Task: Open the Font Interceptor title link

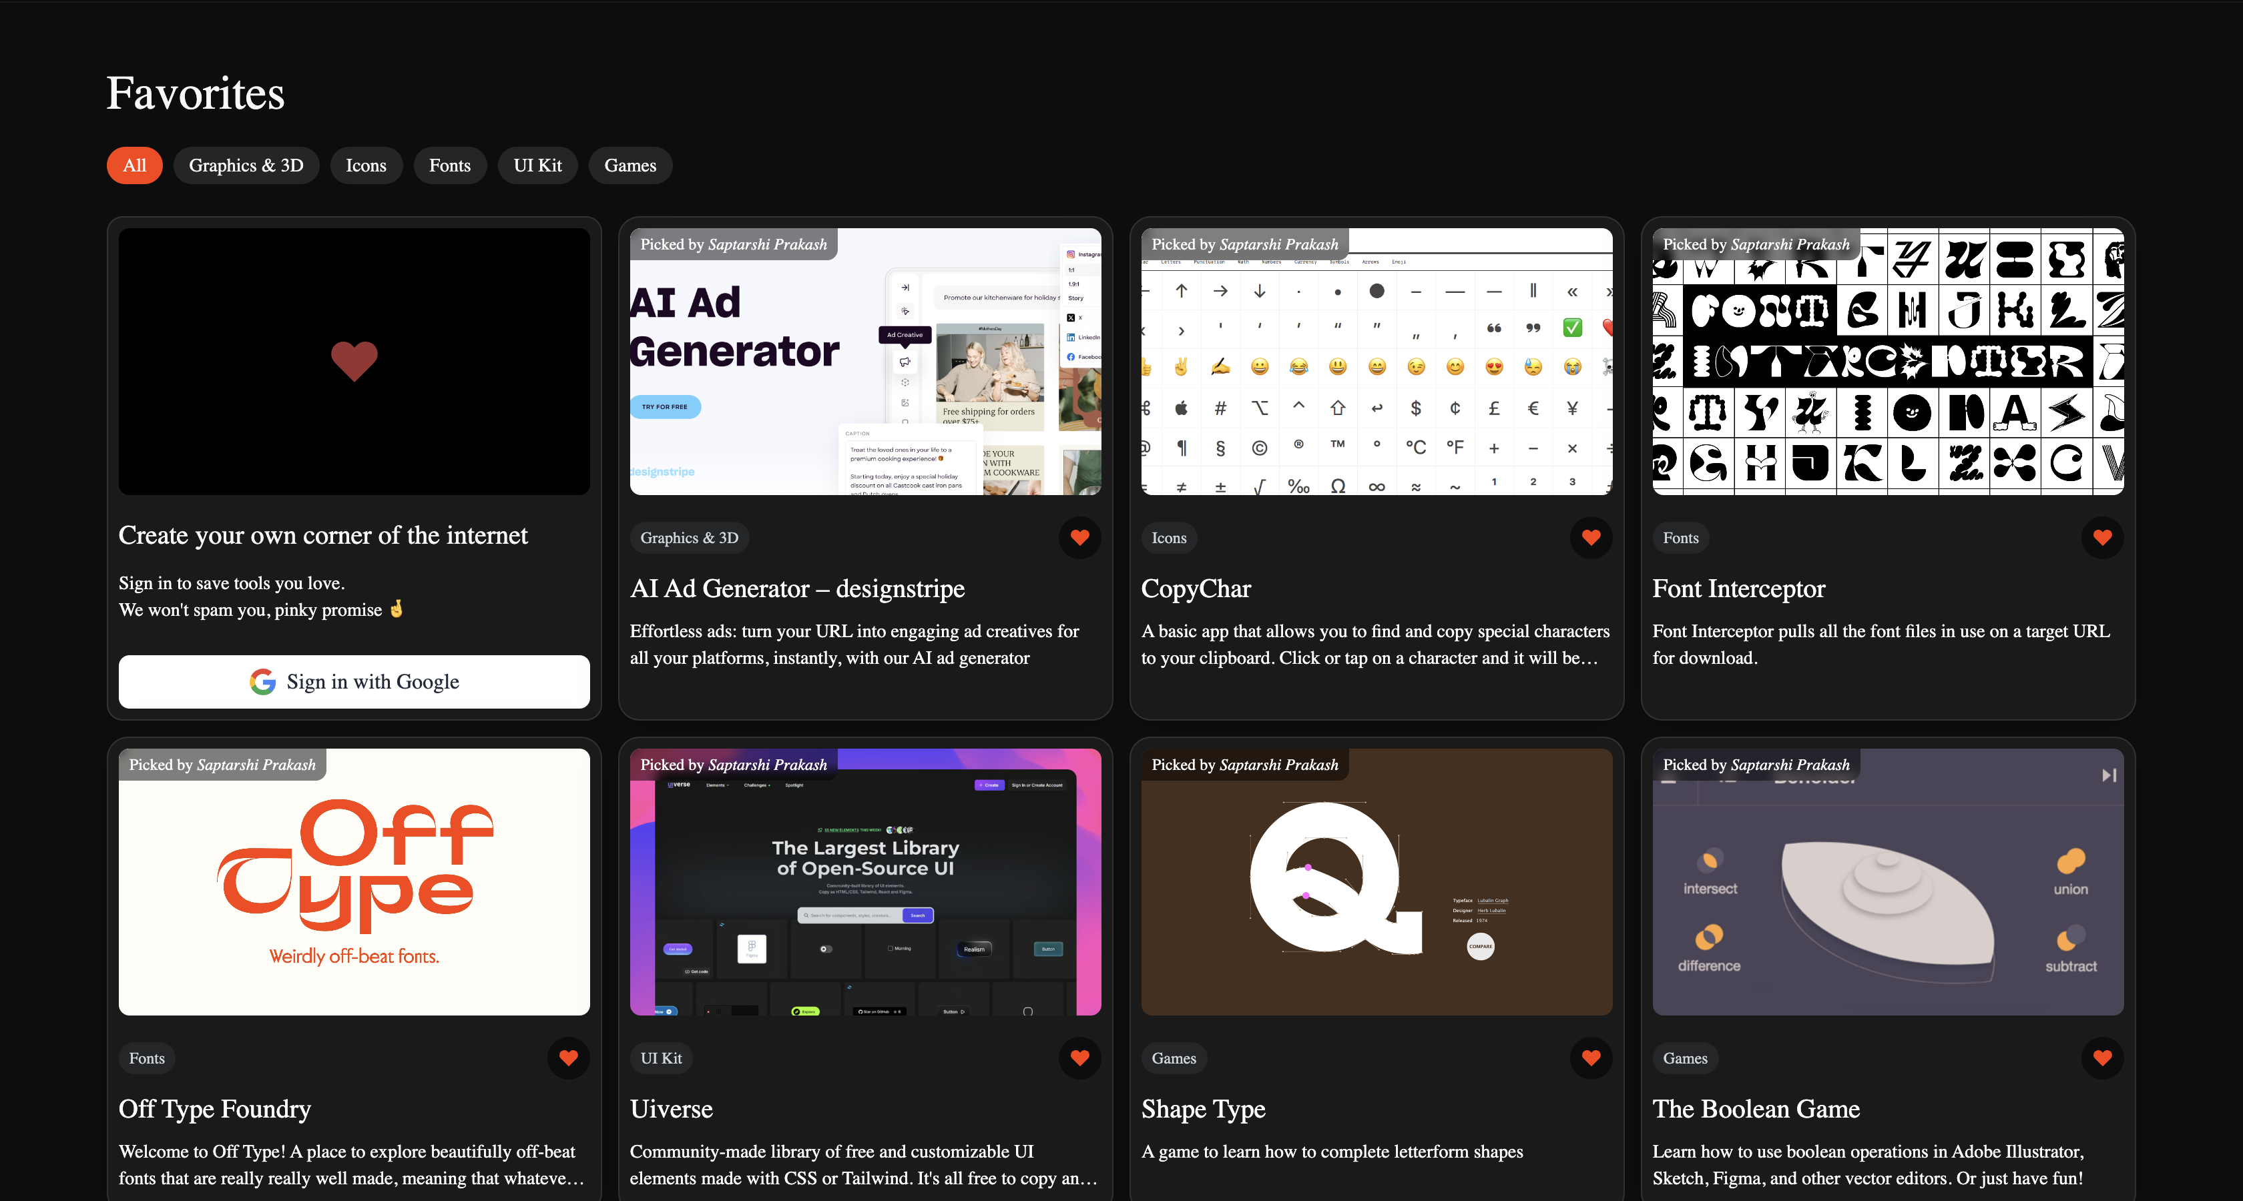Action: (x=1739, y=589)
